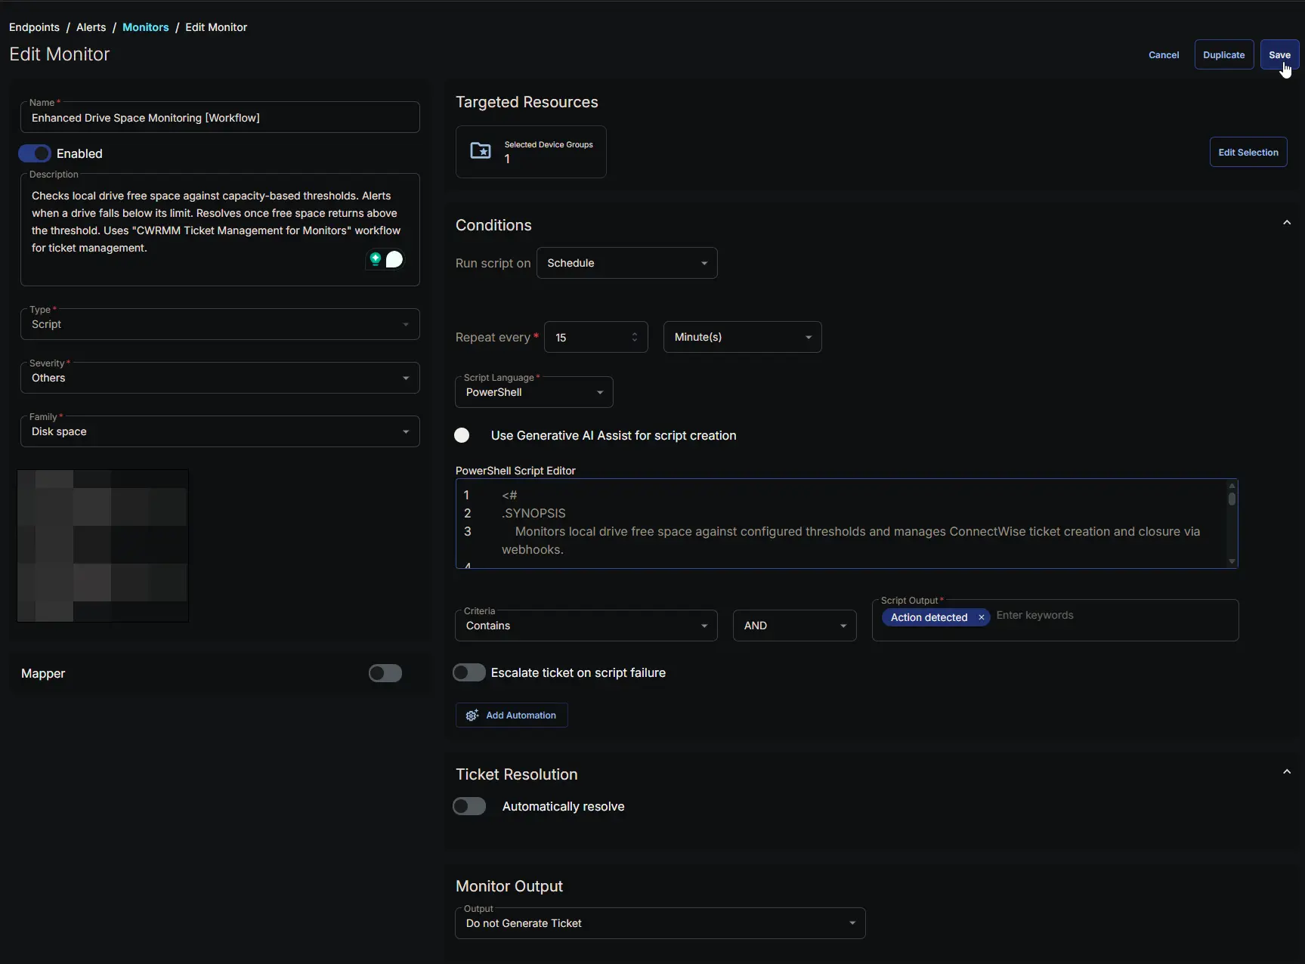Click the script editor scroll down arrow
The height and width of the screenshot is (964, 1305).
click(x=1232, y=561)
